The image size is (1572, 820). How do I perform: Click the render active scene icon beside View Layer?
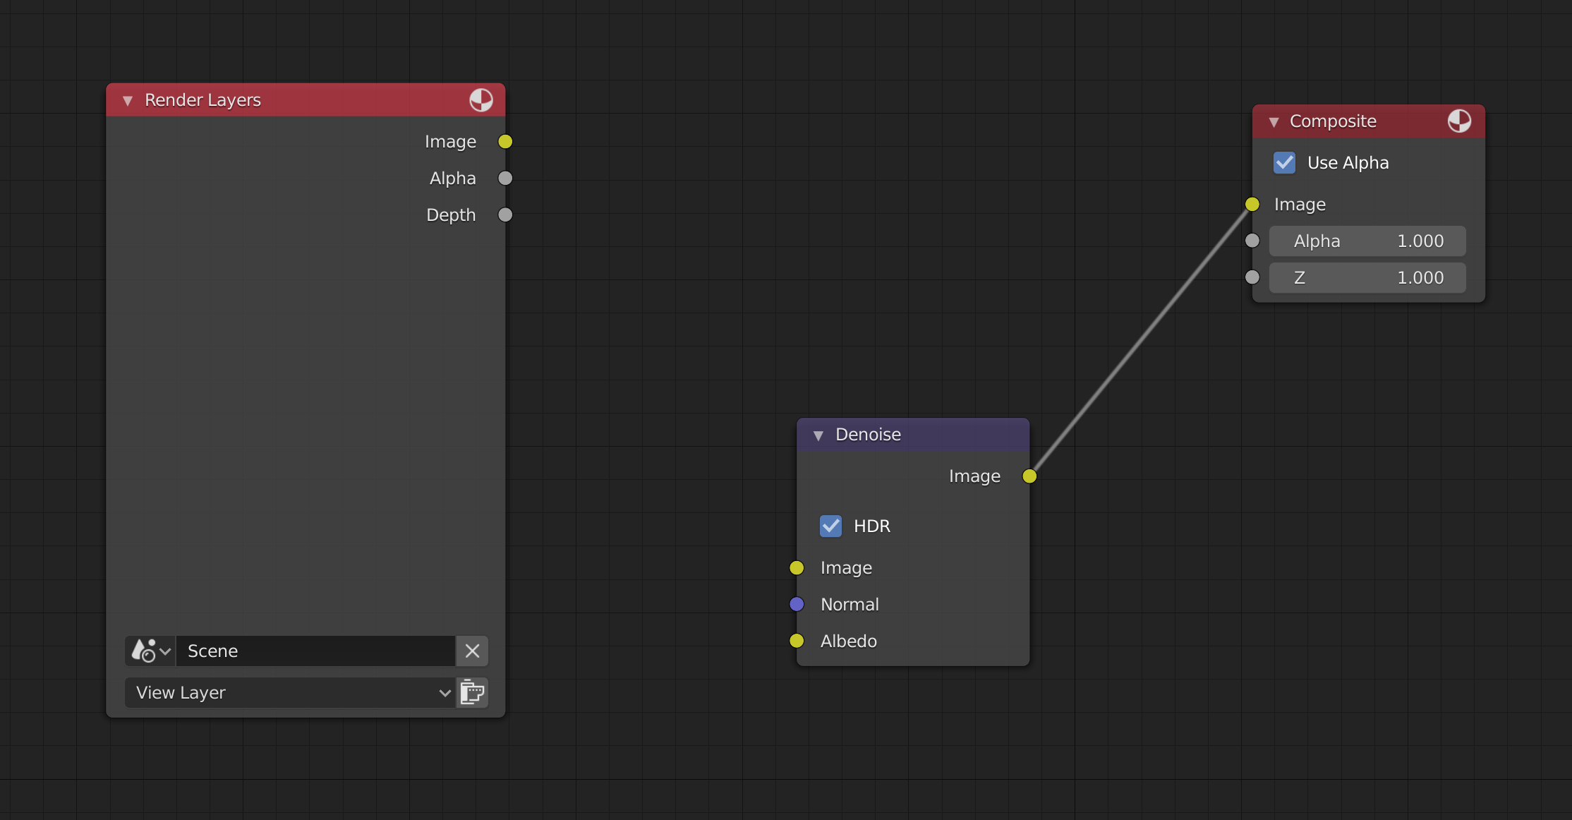pos(472,692)
